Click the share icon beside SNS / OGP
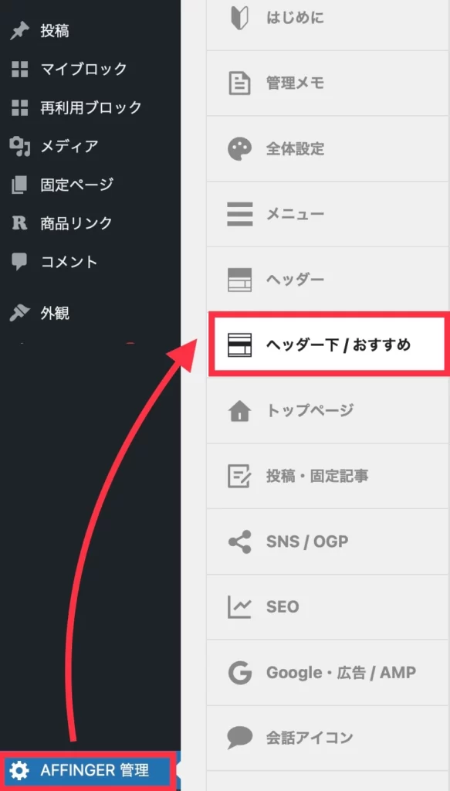 240,541
